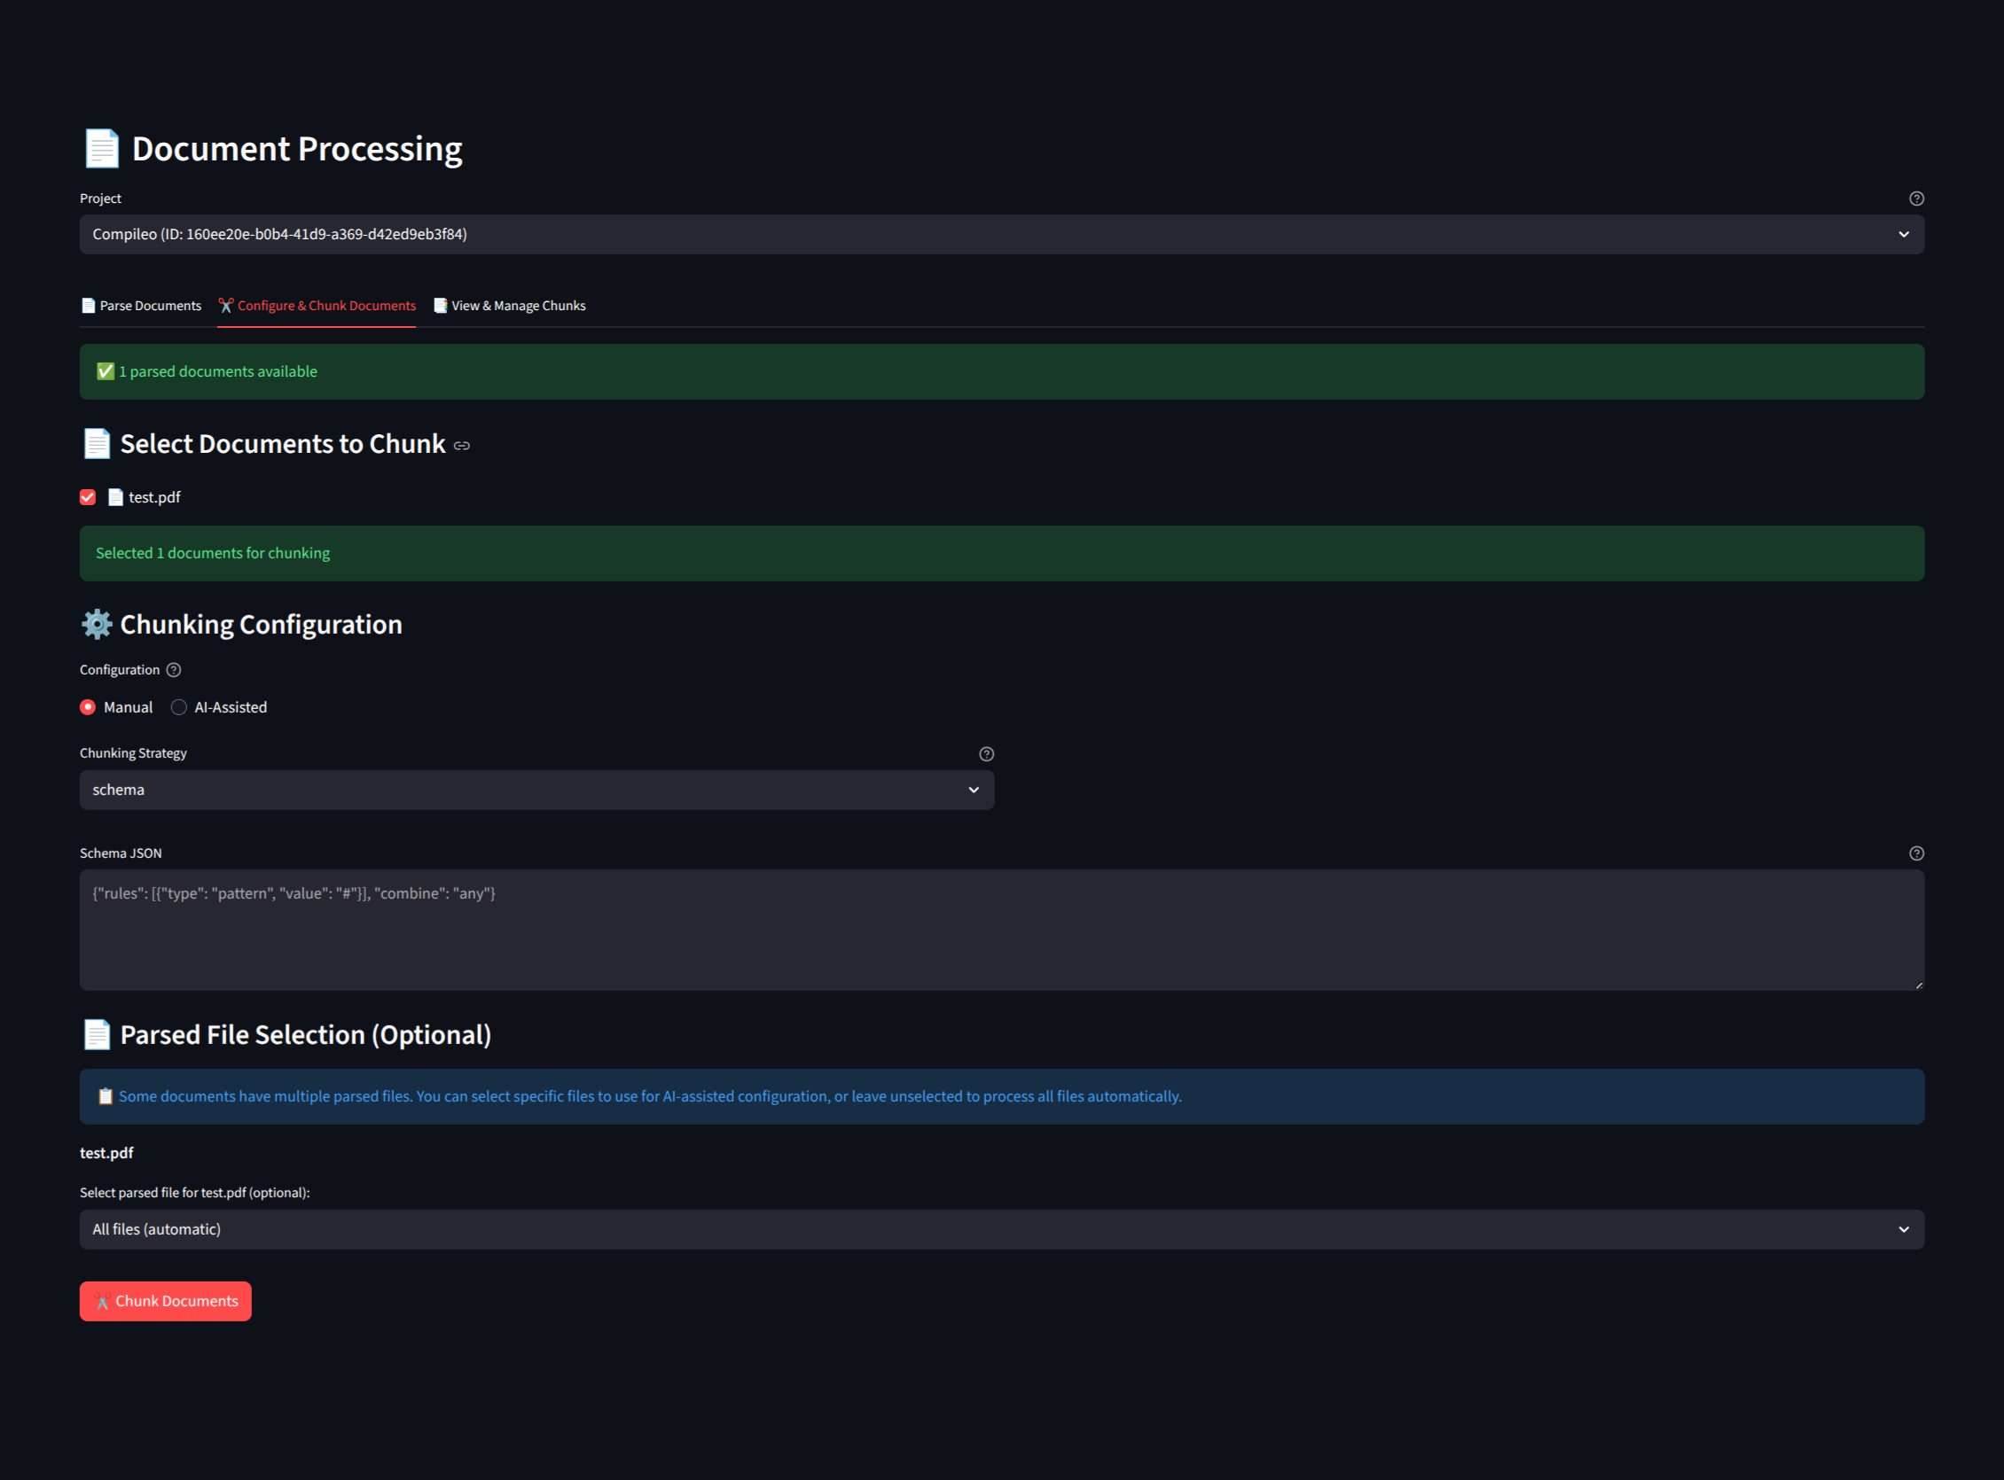Viewport: 2004px width, 1480px height.
Task: Click the Project help question-mark icon
Action: (1916, 199)
